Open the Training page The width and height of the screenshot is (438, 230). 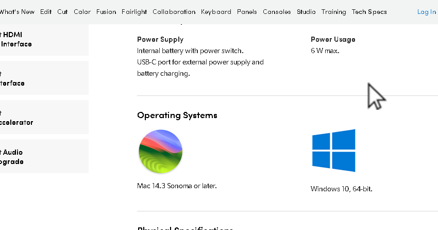click(x=333, y=12)
